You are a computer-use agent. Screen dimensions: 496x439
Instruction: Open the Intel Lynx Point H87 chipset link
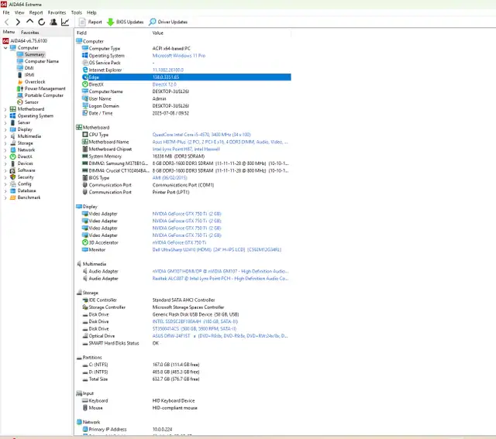click(x=186, y=149)
